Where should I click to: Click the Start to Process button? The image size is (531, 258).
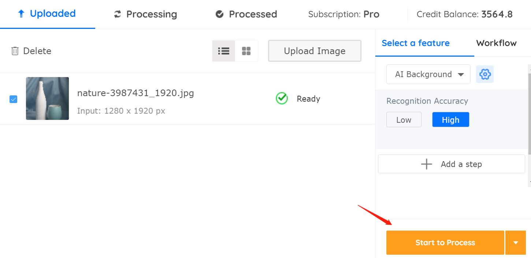tap(445, 243)
